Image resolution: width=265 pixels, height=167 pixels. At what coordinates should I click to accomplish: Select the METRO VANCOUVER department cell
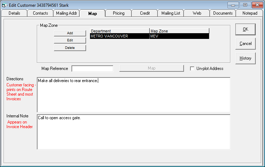point(120,36)
